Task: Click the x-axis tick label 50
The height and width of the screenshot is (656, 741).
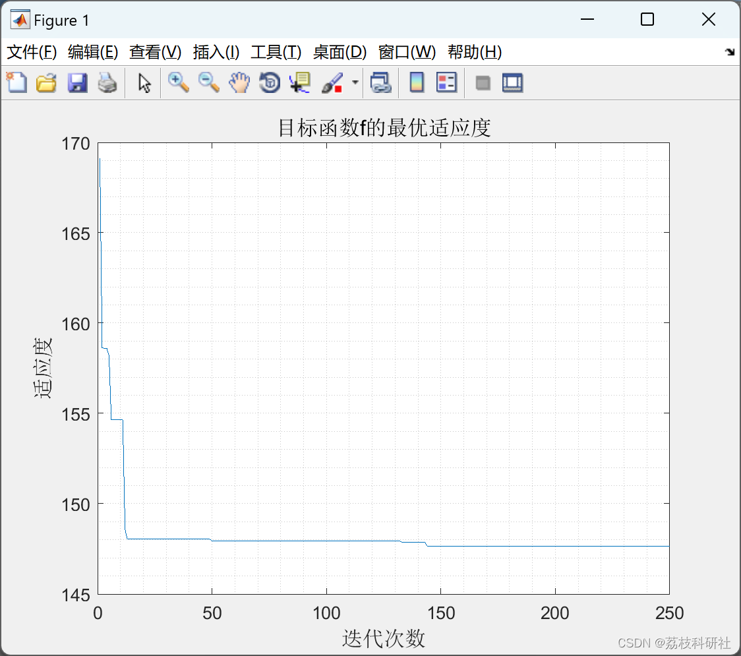Action: [212, 613]
